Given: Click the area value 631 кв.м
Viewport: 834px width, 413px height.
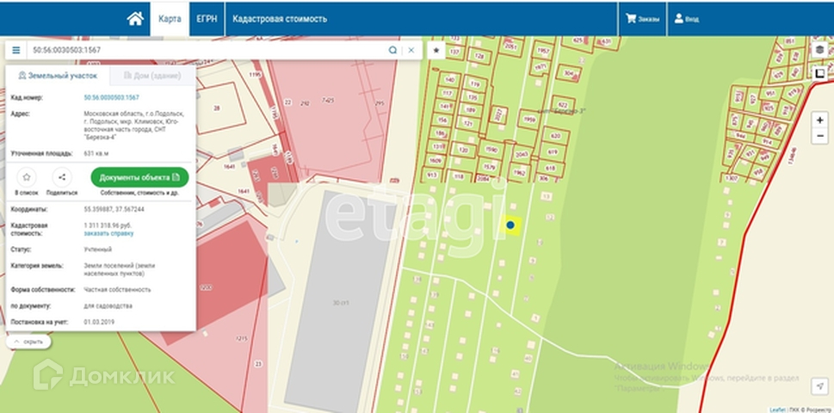Looking at the screenshot, I should pos(96,154).
